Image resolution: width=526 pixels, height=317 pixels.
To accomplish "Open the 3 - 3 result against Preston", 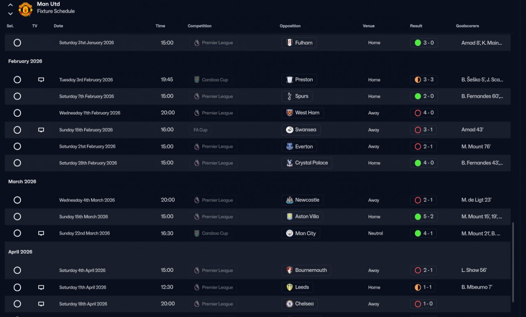I will [424, 80].
